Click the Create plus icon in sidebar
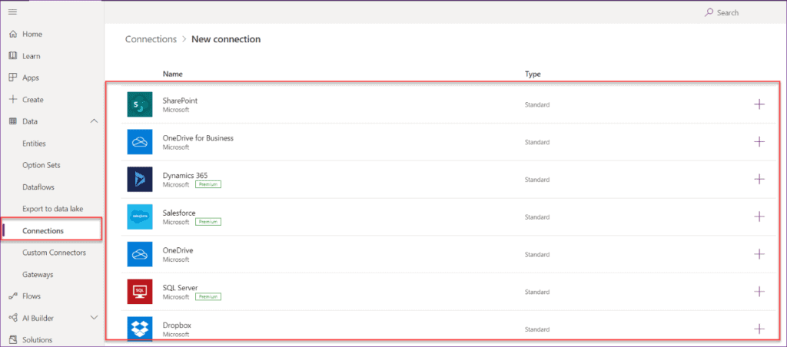The image size is (787, 347). point(14,99)
